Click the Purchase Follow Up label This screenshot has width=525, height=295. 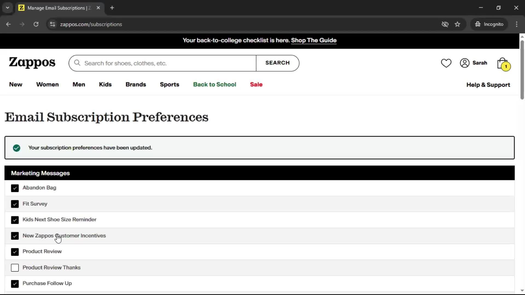47,283
